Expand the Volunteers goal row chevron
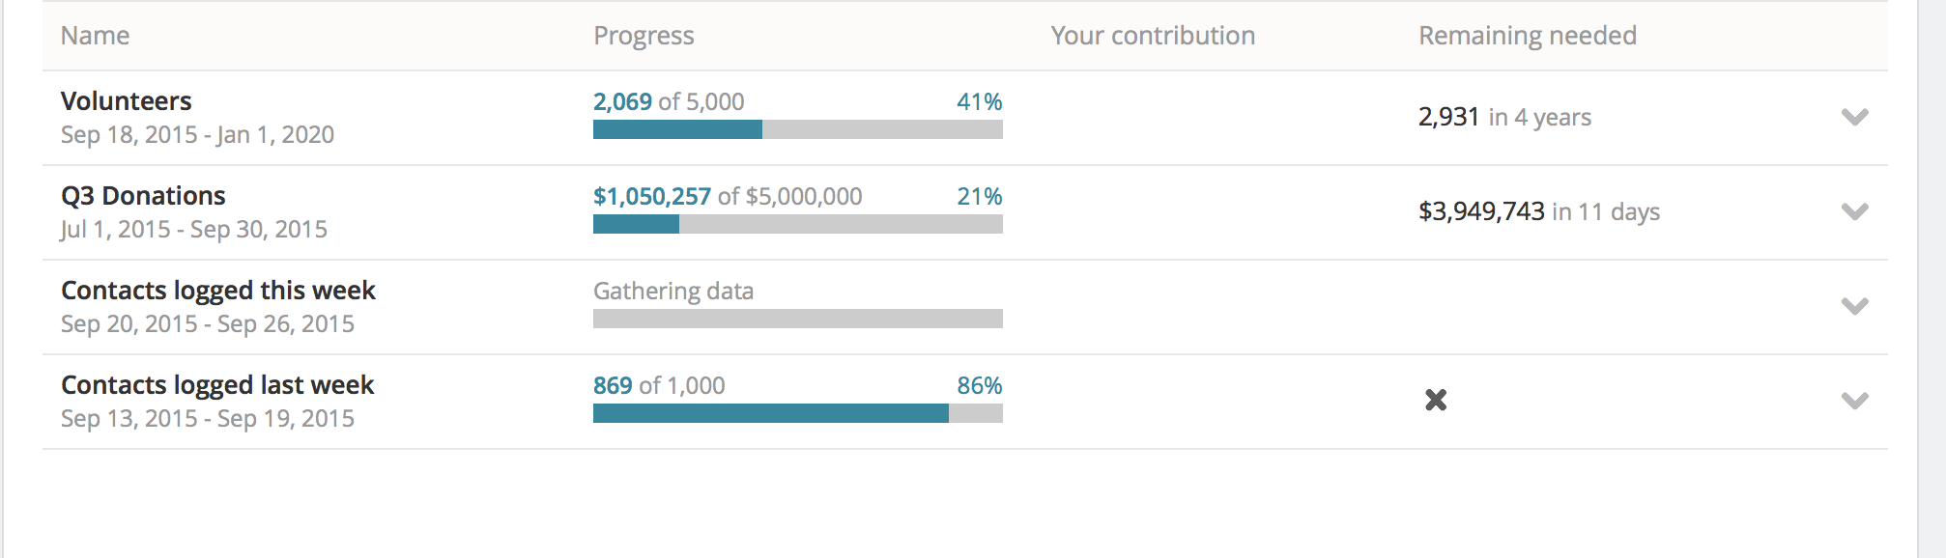 [x=1854, y=117]
